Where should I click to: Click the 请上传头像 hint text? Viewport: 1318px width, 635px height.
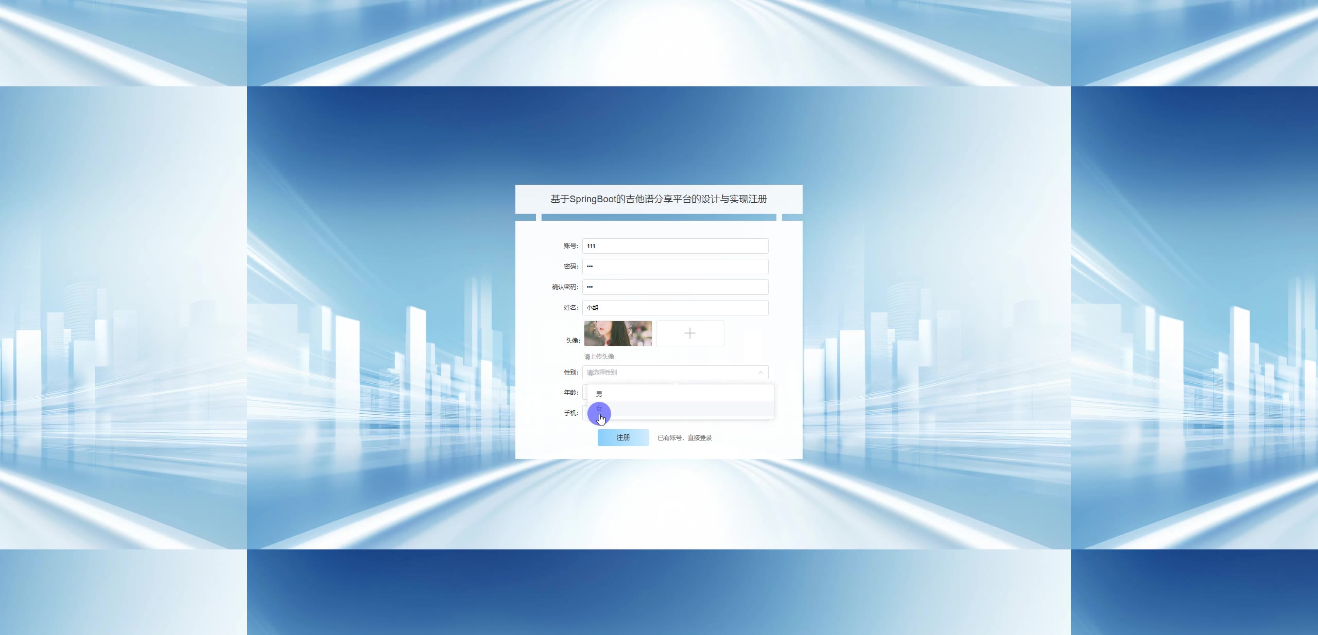599,356
